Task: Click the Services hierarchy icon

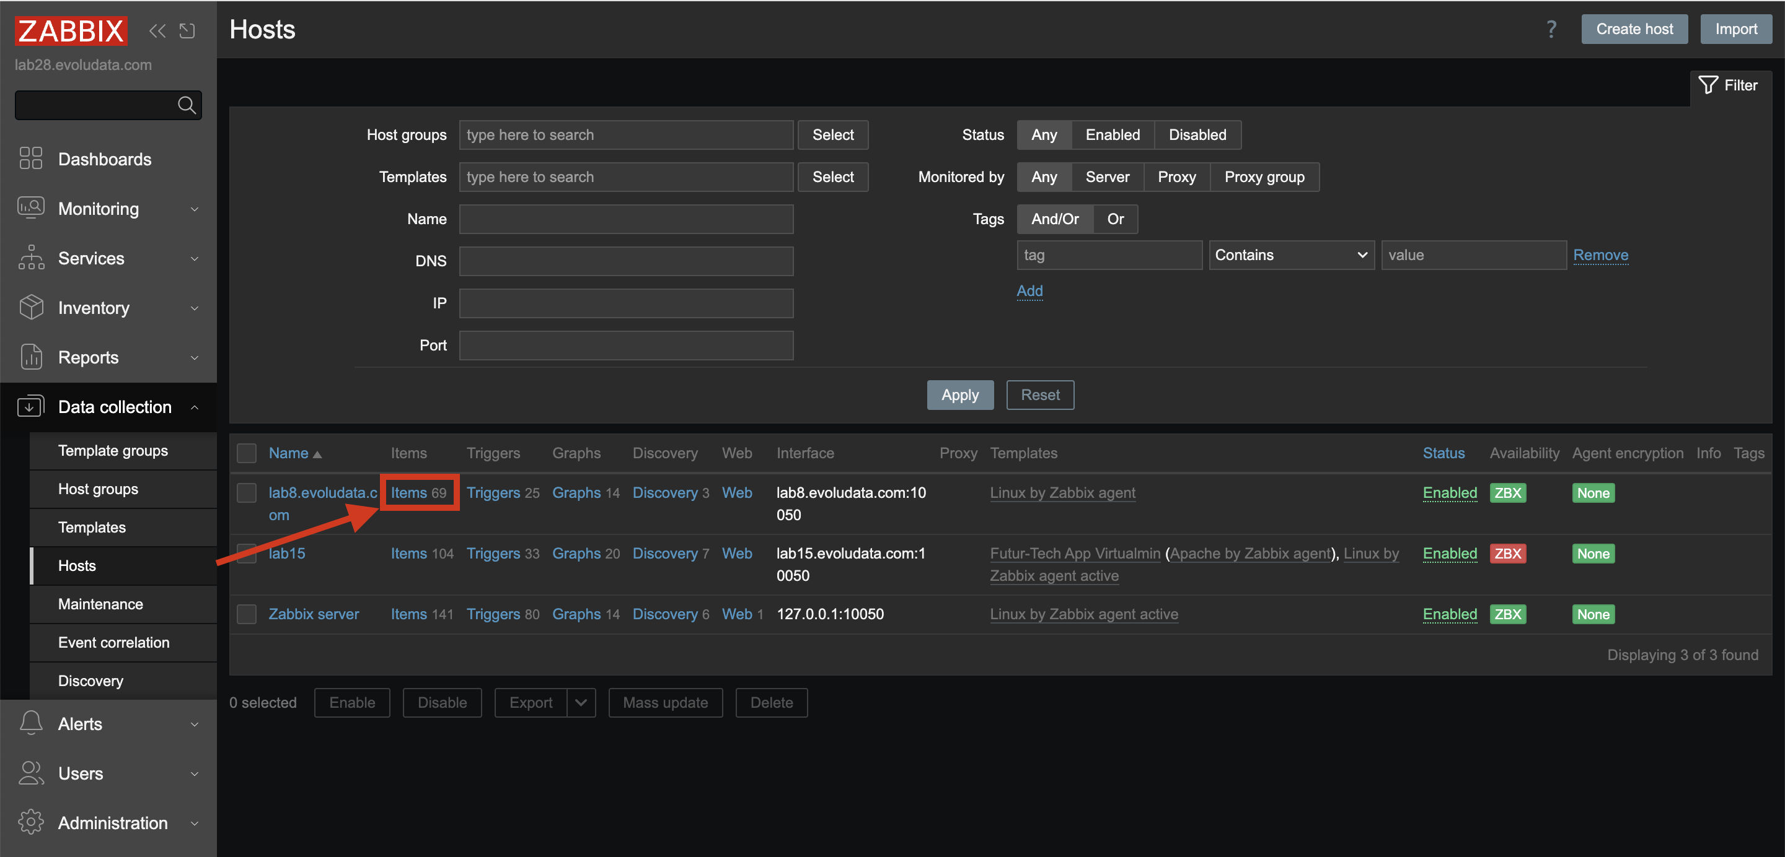Action: pos(31,258)
